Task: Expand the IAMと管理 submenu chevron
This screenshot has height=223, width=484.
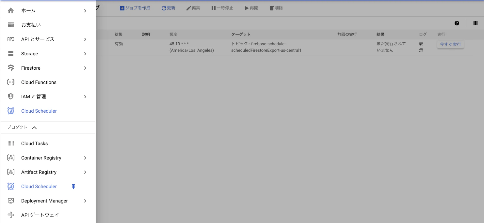Action: coord(85,97)
